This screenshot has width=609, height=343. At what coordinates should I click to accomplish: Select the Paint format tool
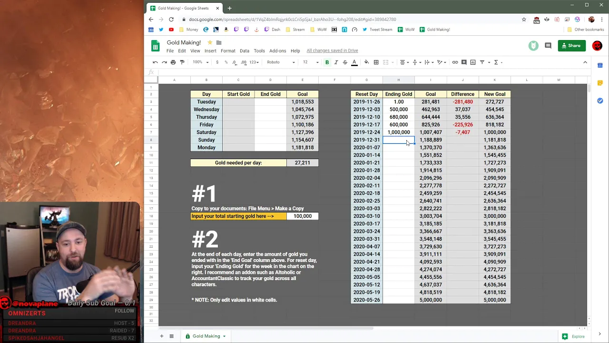[182, 62]
